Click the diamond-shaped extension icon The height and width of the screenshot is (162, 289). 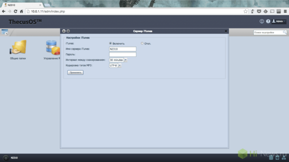click(x=265, y=12)
